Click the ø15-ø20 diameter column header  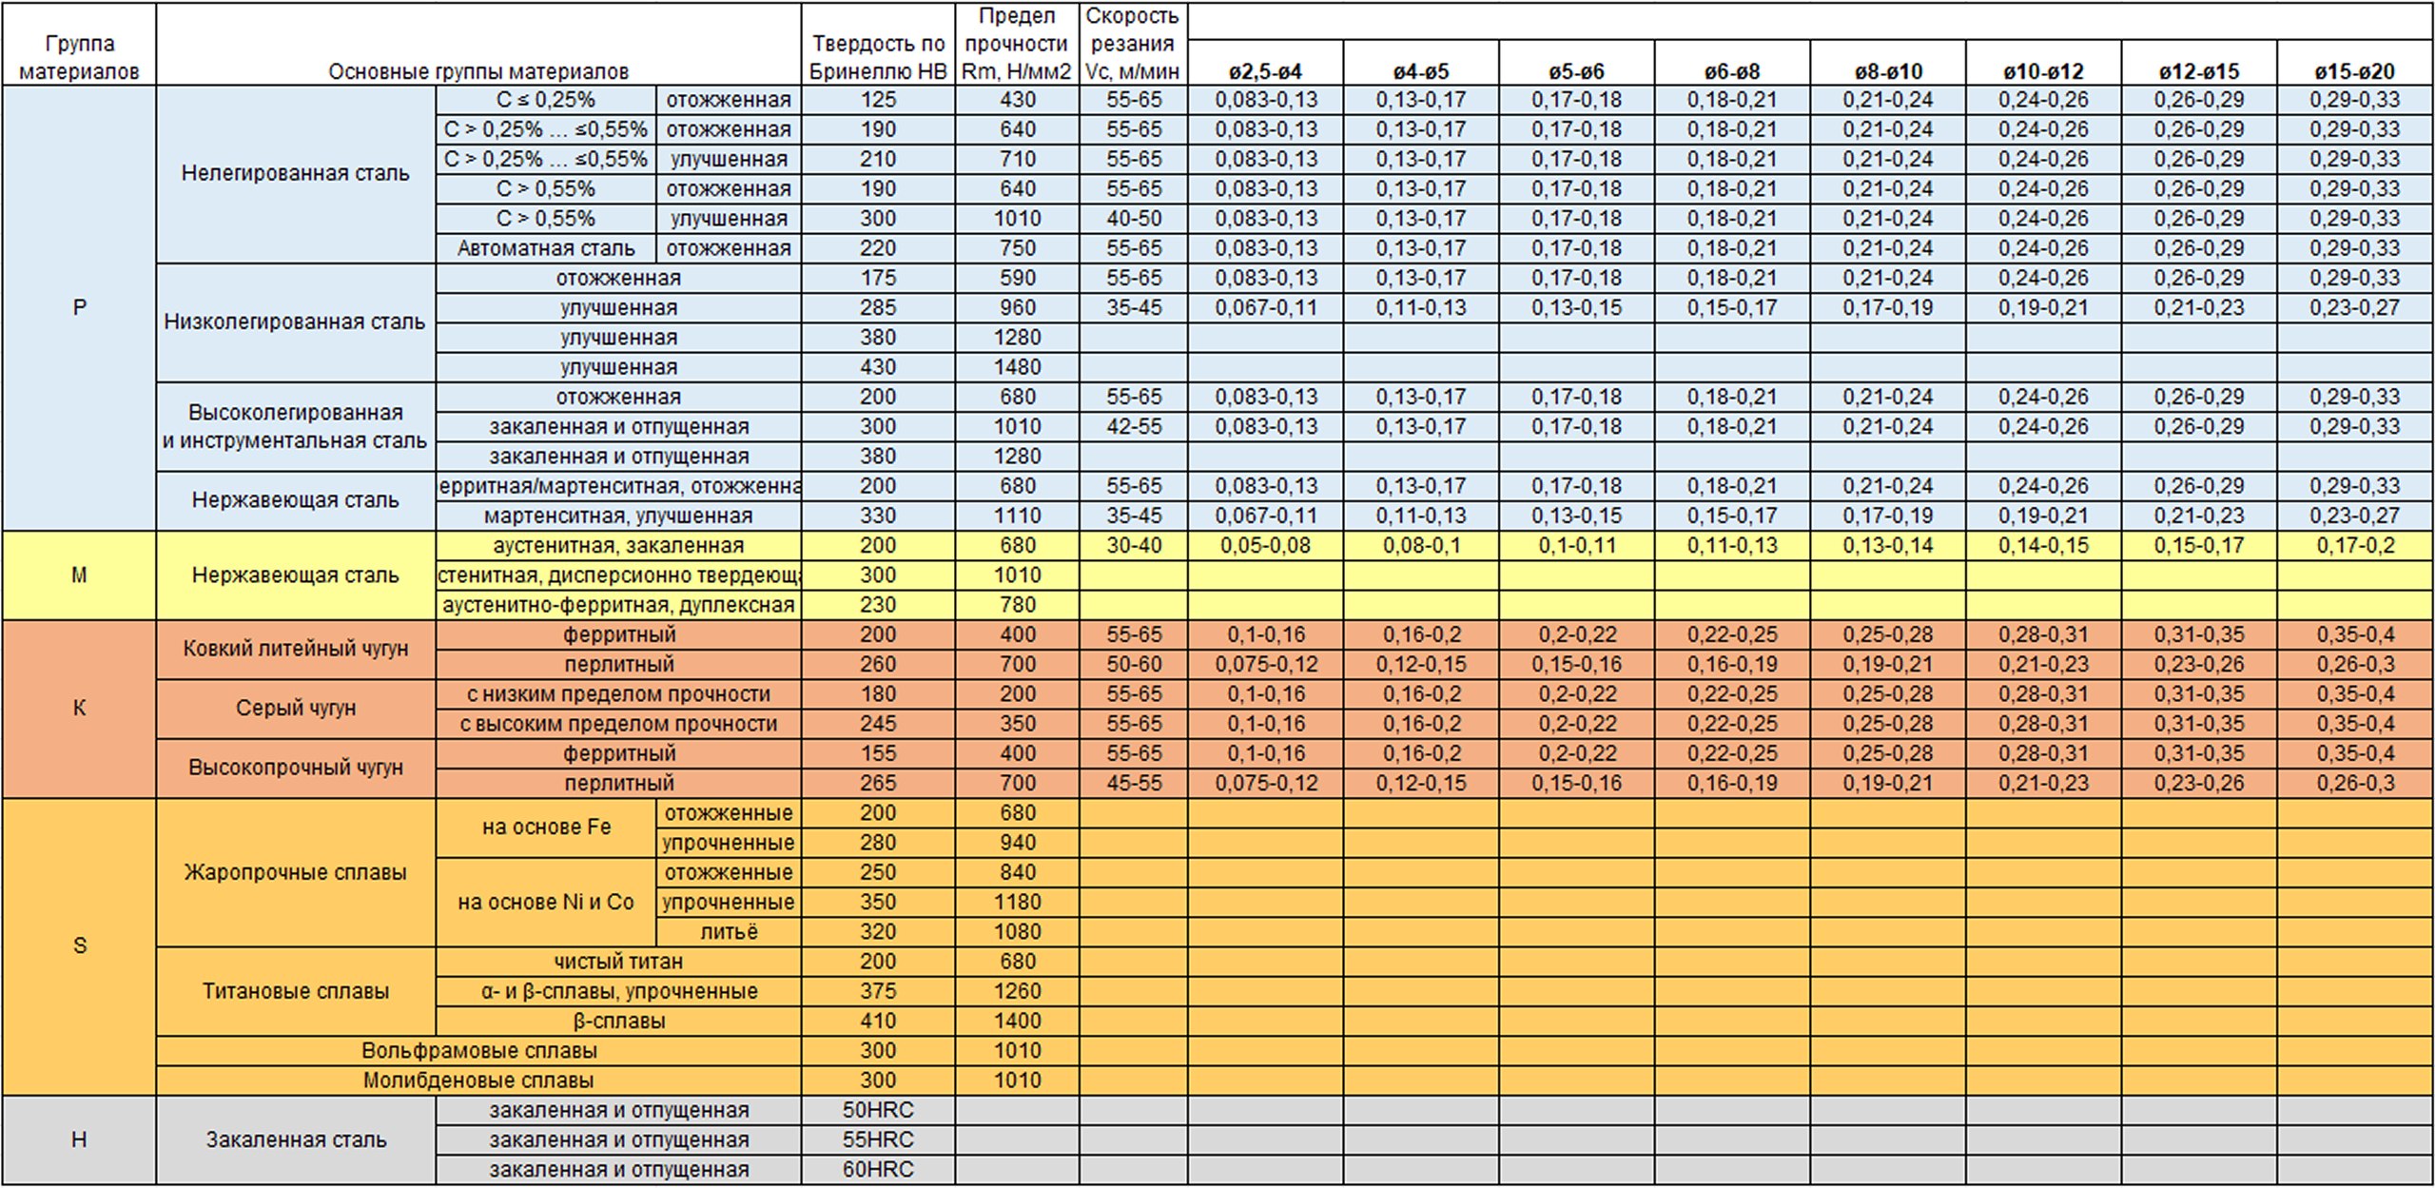pyautogui.click(x=2354, y=71)
